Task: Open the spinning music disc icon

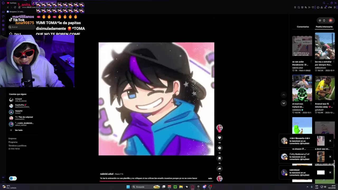Action: pos(219,179)
